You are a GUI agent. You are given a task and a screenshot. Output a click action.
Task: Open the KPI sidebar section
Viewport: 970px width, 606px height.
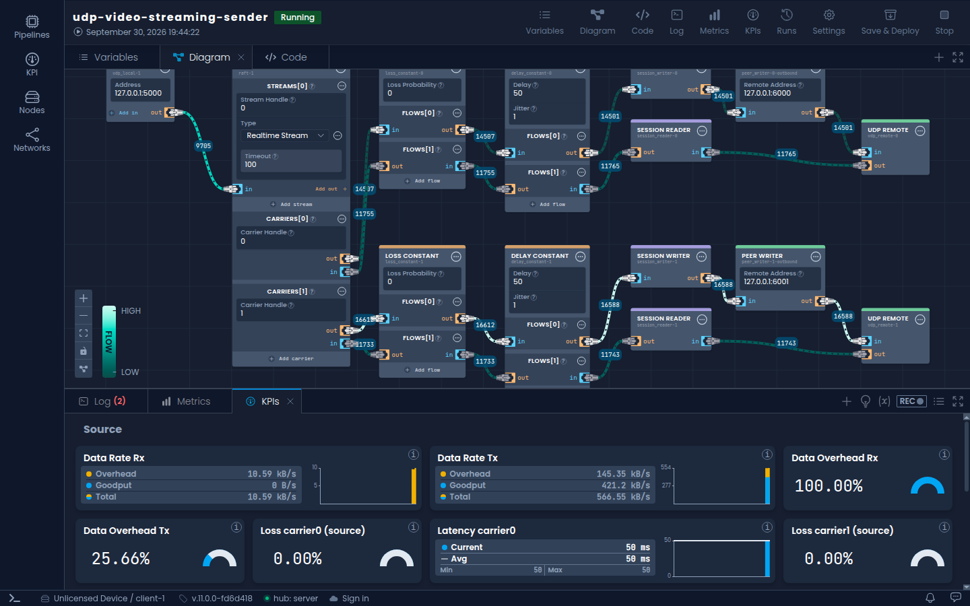coord(32,65)
